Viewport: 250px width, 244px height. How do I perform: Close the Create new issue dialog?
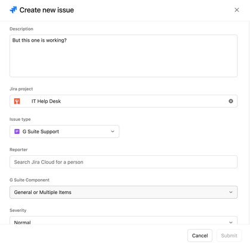(x=236, y=10)
